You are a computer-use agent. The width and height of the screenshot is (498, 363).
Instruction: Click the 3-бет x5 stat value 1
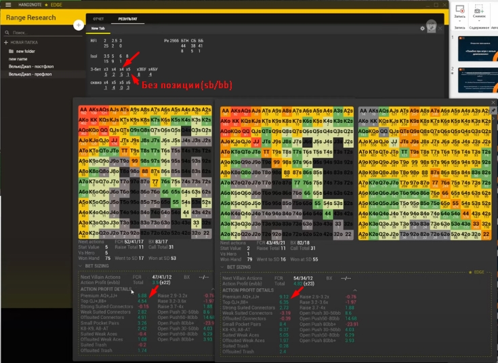point(128,75)
